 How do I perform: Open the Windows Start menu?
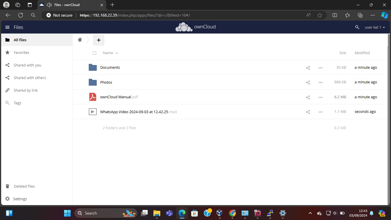click(68, 213)
